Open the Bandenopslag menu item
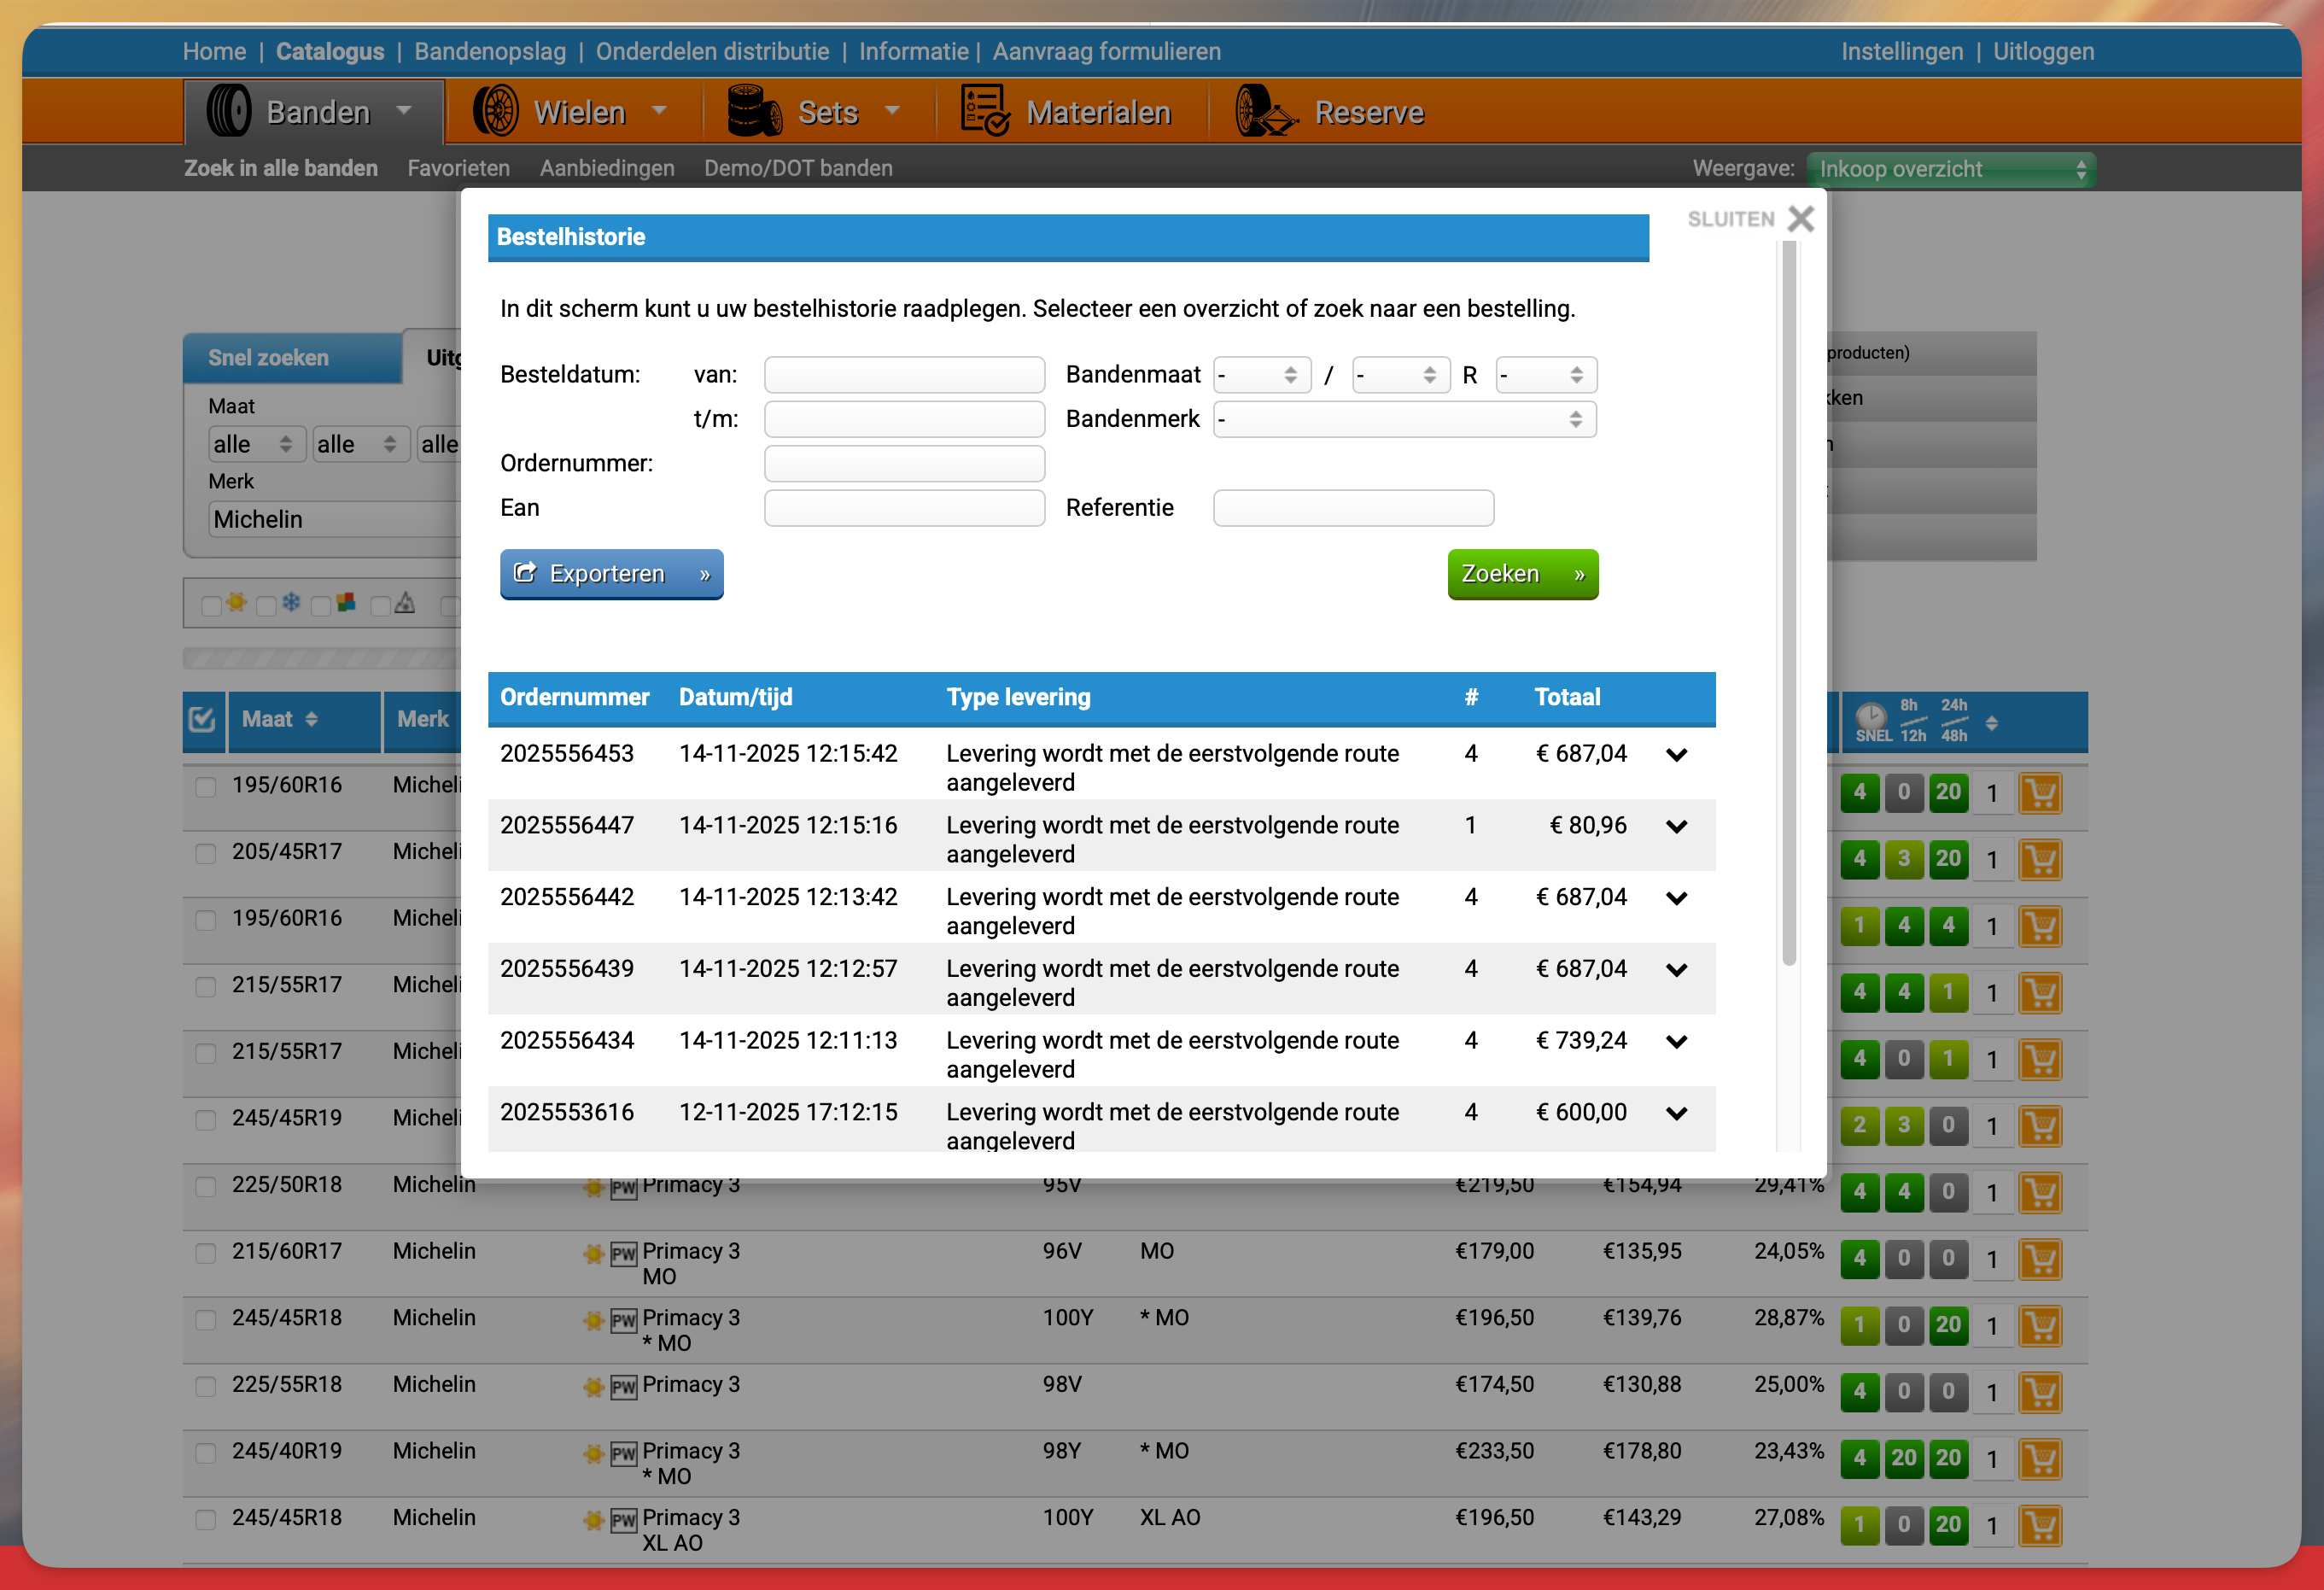Screen dimensions: 2324x1590 [490, 51]
